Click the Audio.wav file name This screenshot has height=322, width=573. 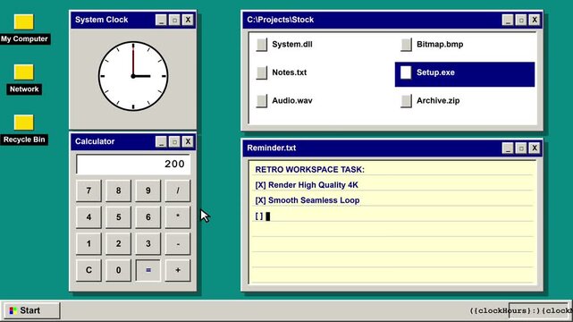point(292,101)
